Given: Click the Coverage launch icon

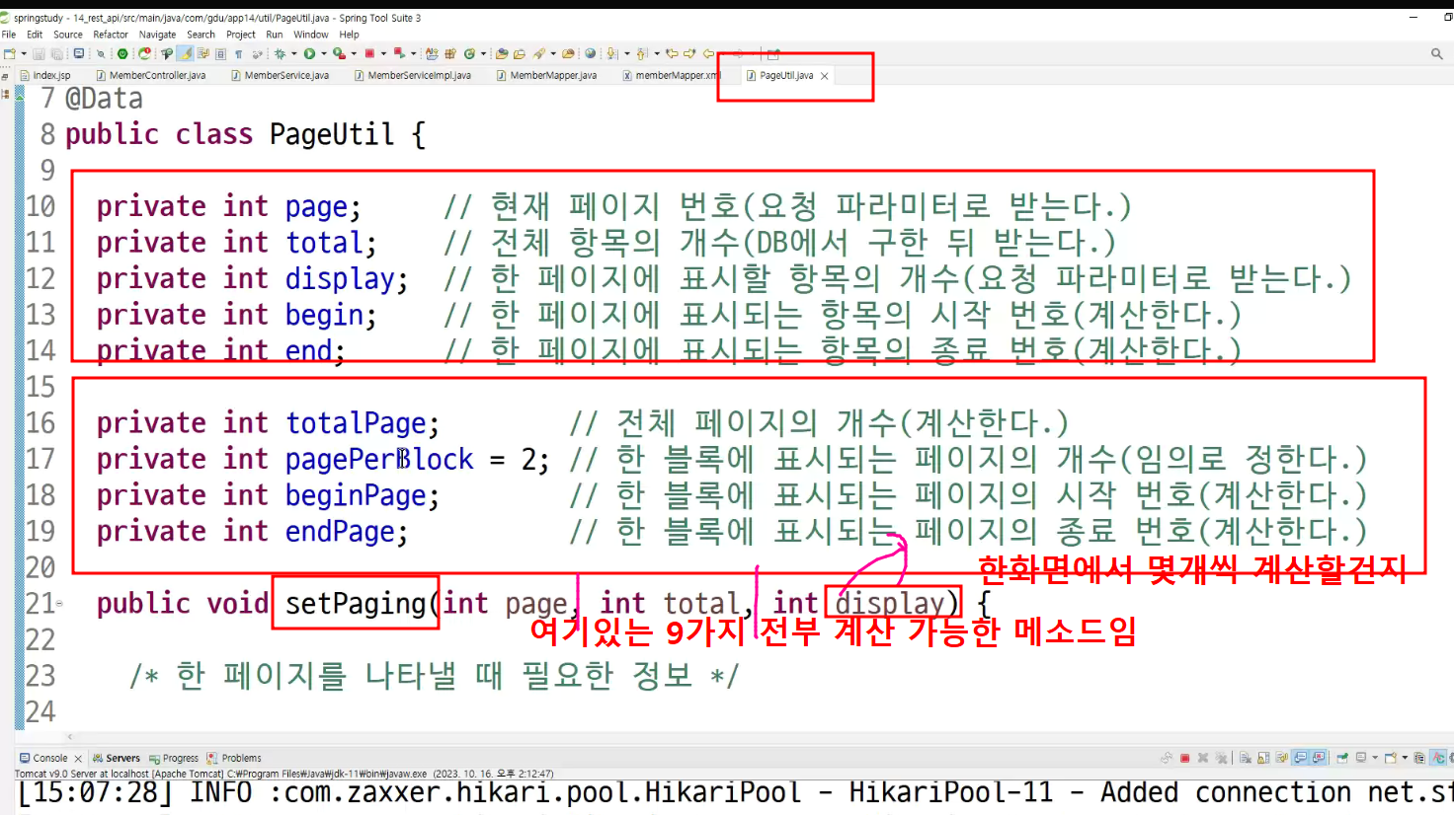Looking at the screenshot, I should [x=339, y=53].
